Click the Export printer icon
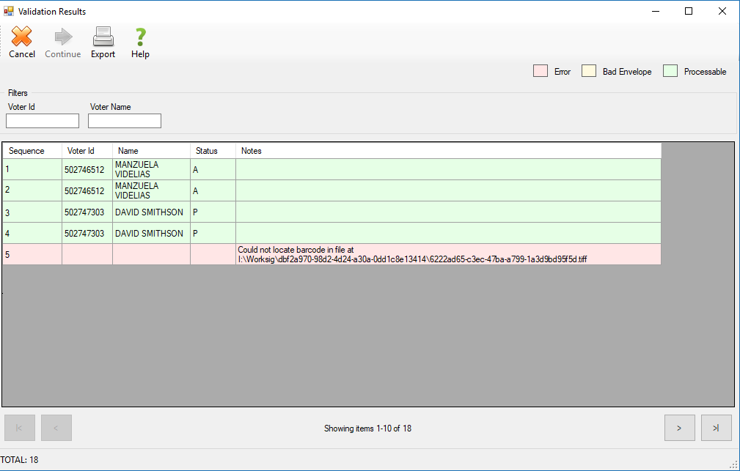740x471 pixels. pyautogui.click(x=103, y=37)
